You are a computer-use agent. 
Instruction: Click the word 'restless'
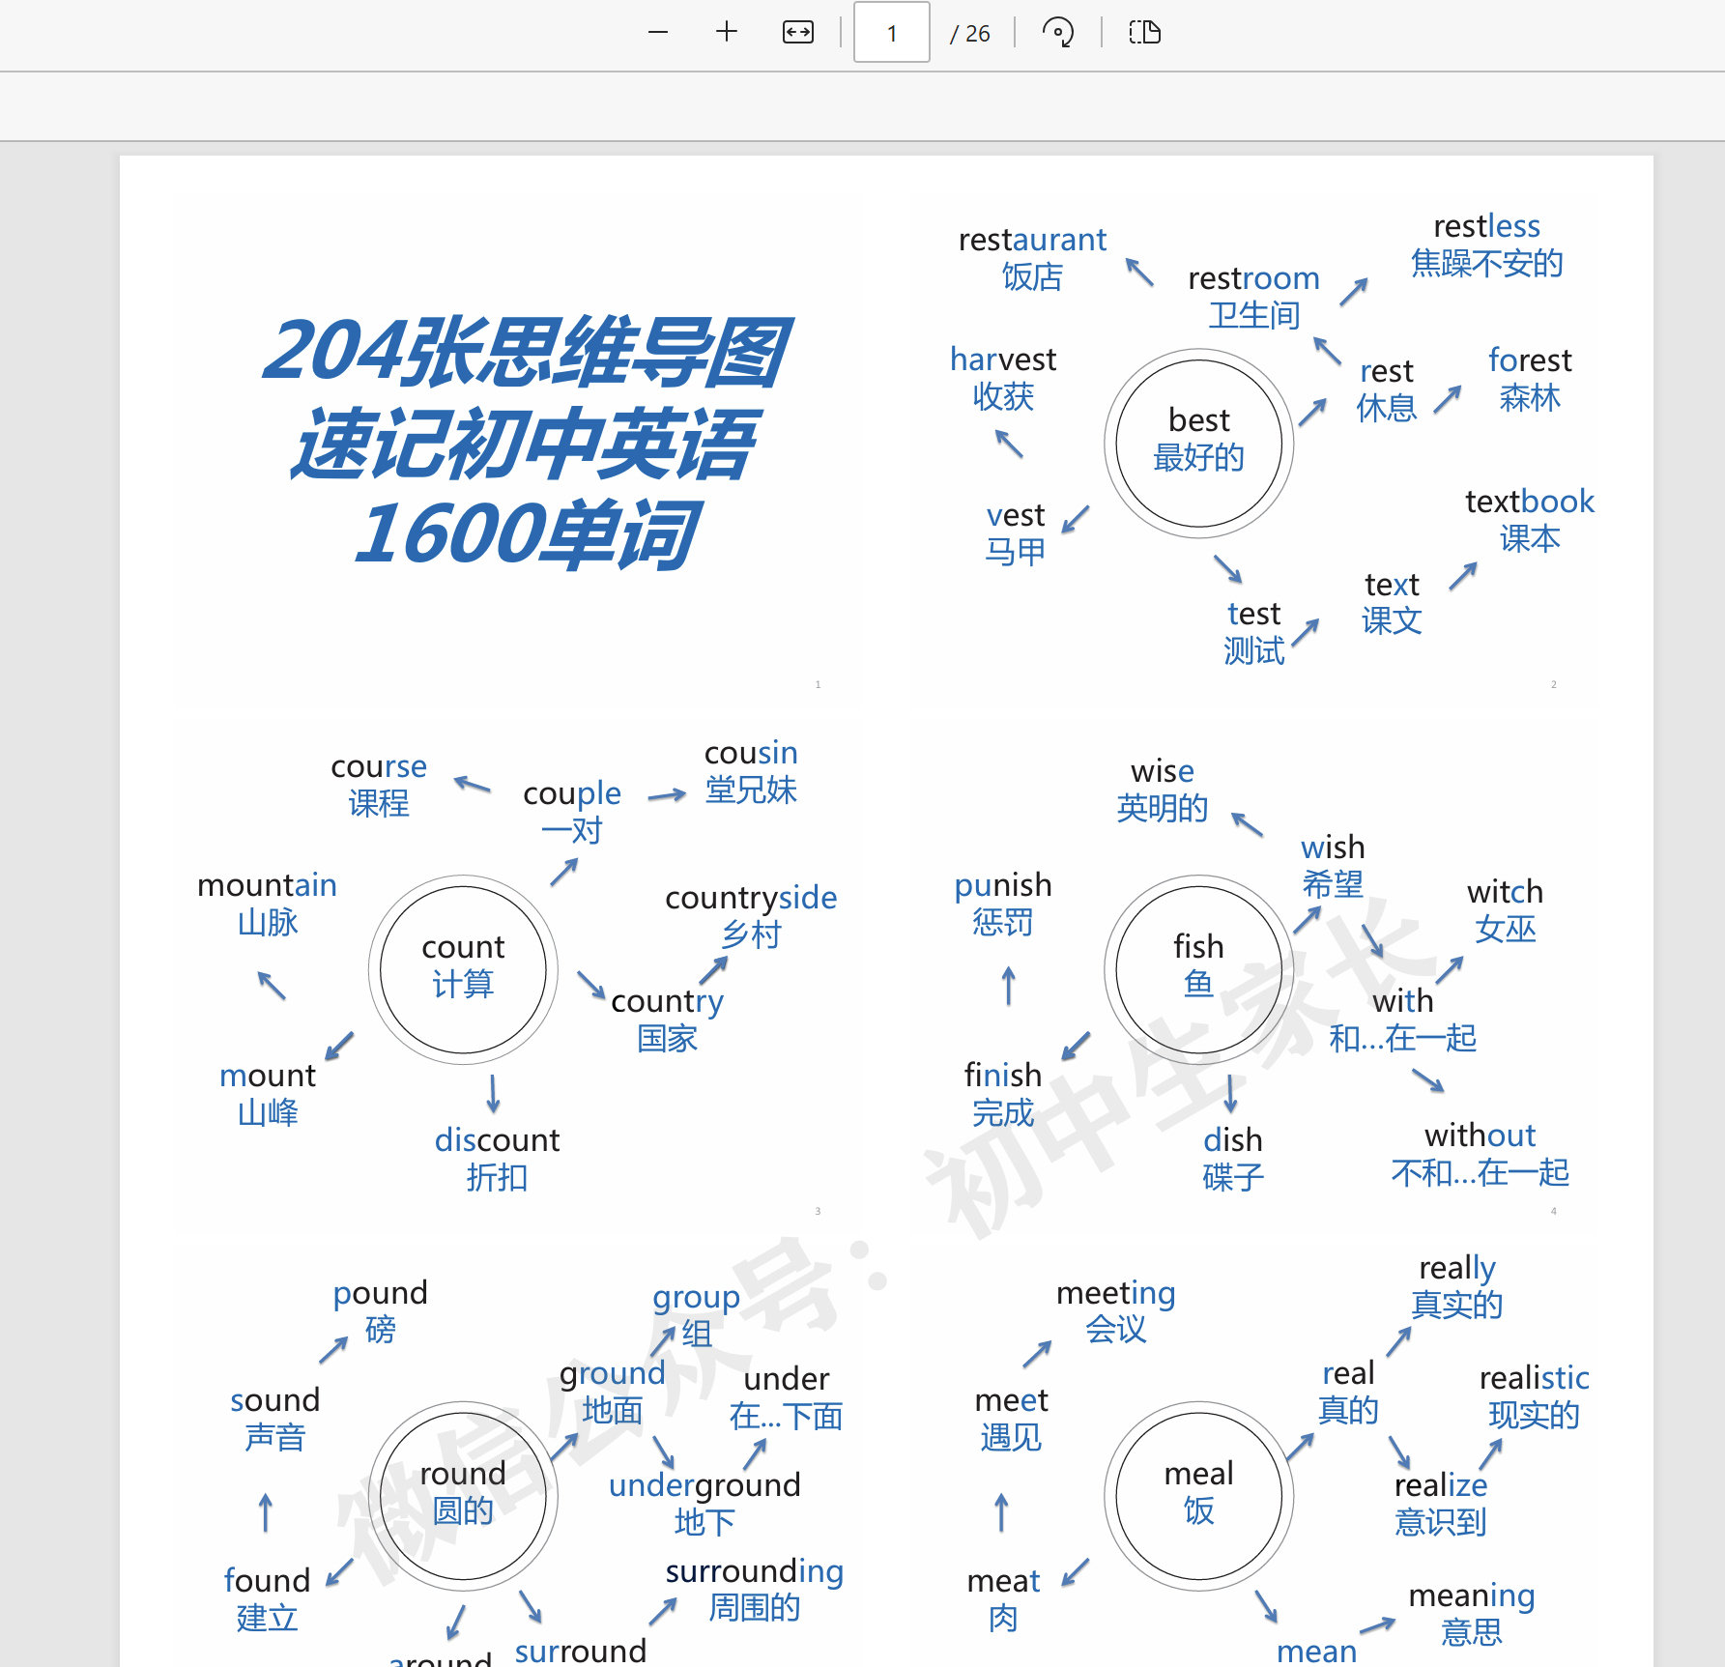tap(1486, 226)
